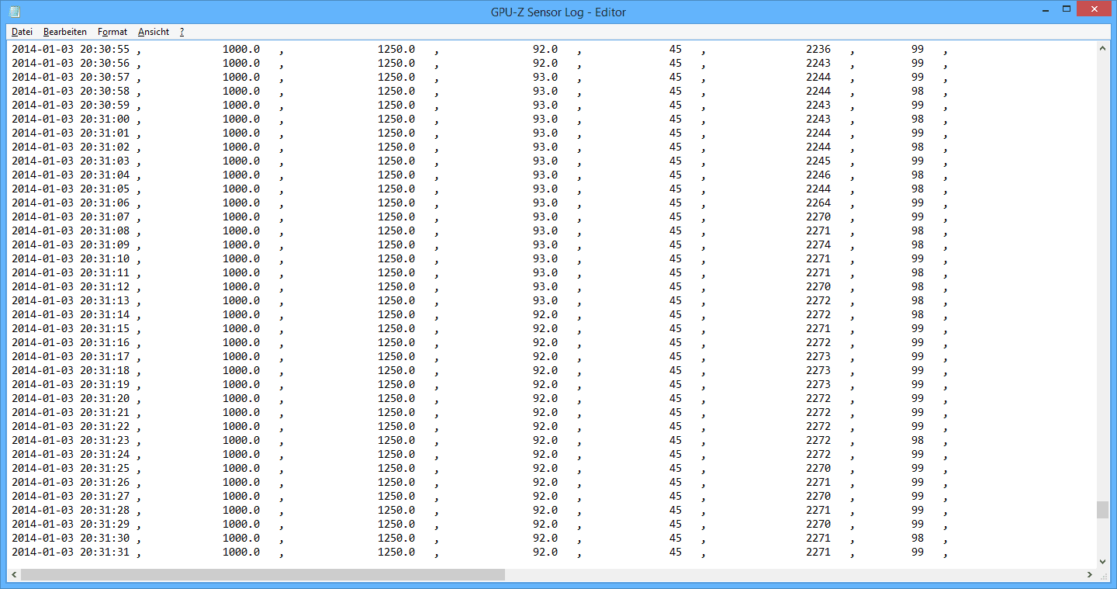The width and height of the screenshot is (1117, 589).
Task: Click the horizontal scrollbar left arrow
Action: tap(14, 575)
